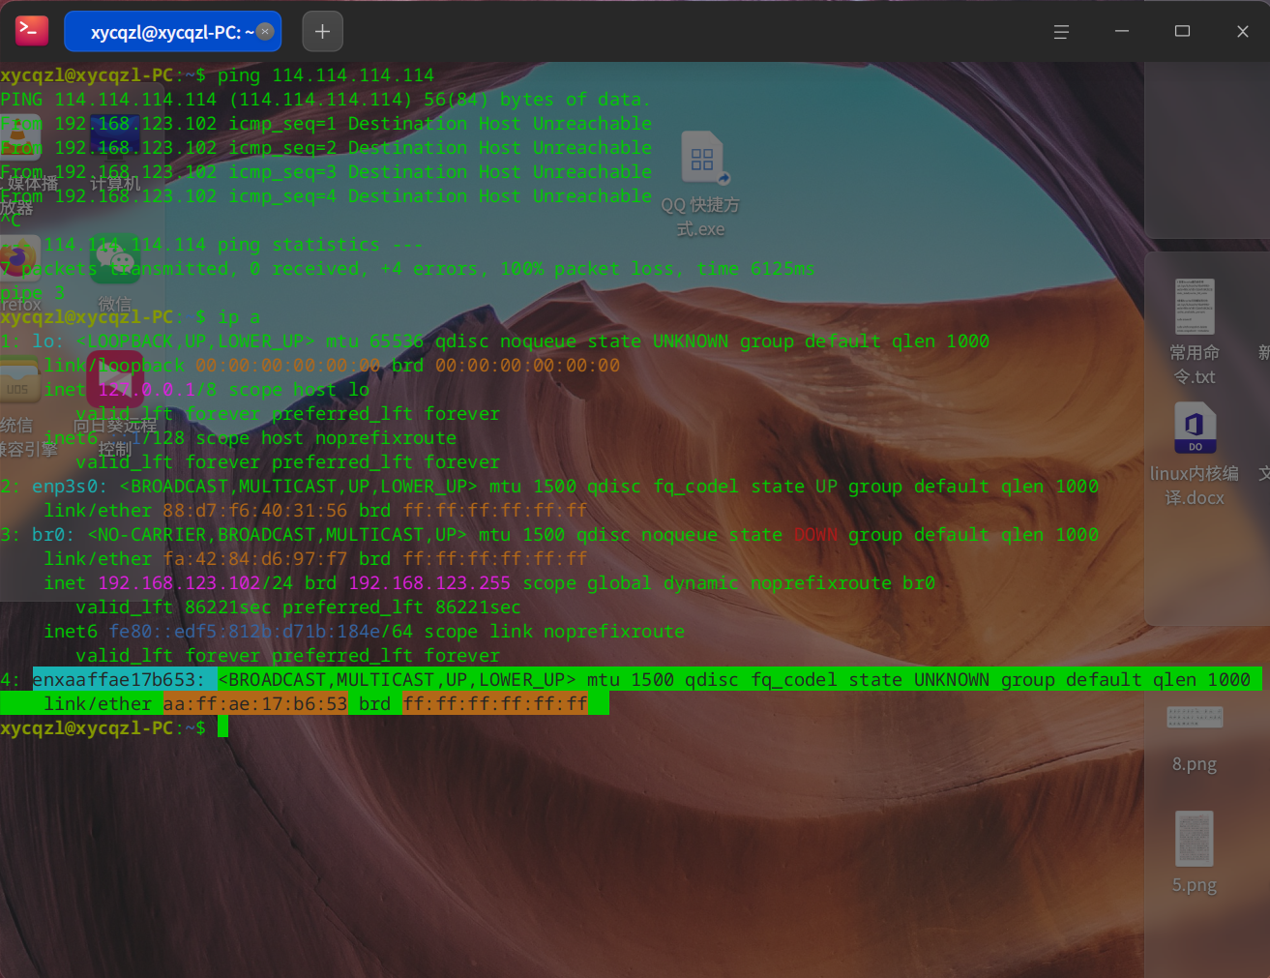
Task: Click the '<LOOPBACK,UP,LOWER_UP>' flags text
Action: 195,341
